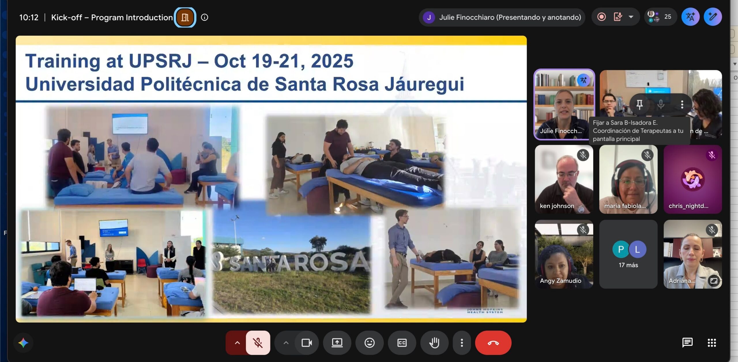Click the companion mode door icon

185,17
